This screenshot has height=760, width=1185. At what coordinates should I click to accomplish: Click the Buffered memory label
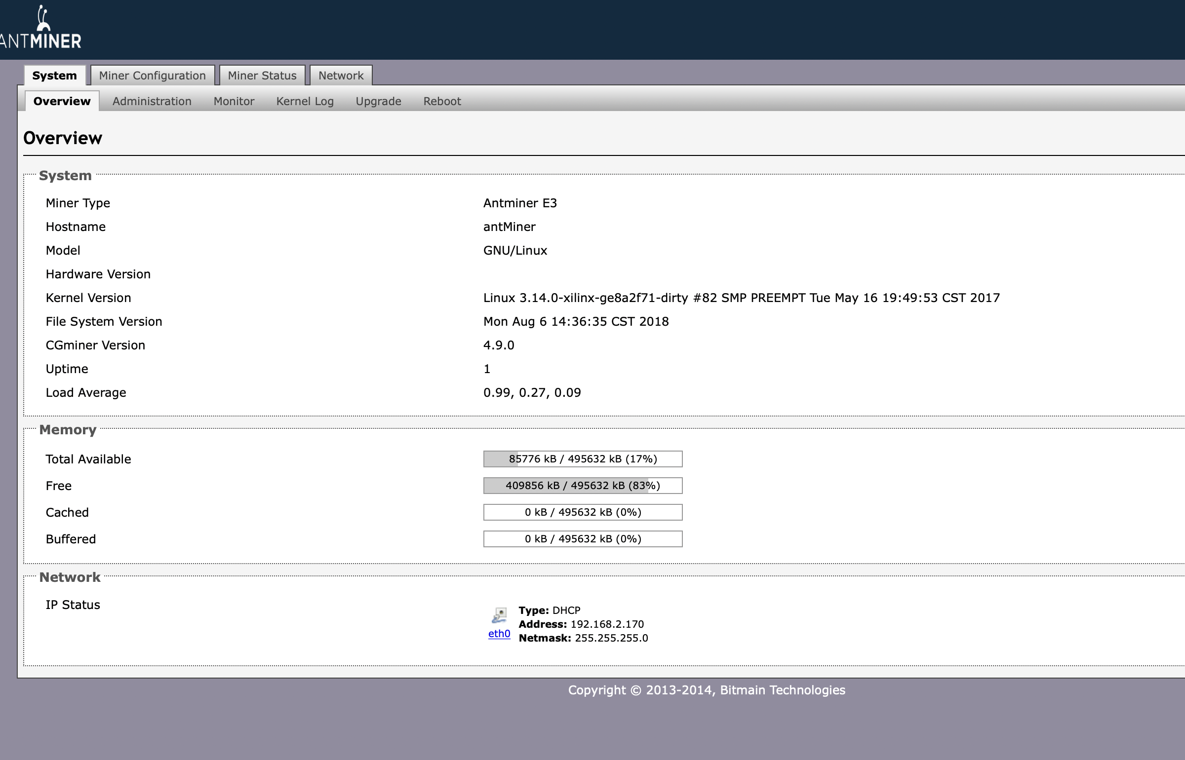71,539
